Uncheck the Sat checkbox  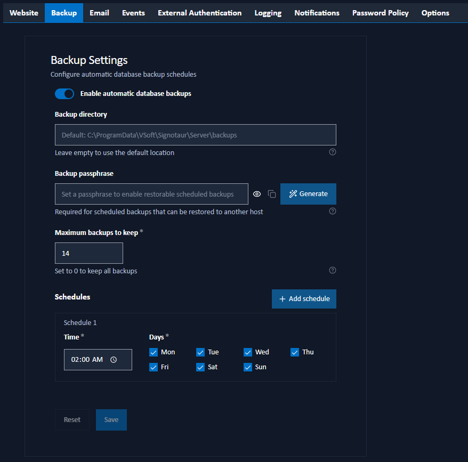click(x=200, y=367)
